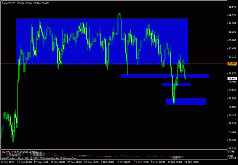This screenshot has height=165, width=238.
Task: Click the 80.760 price axis label
Action: [232, 40]
